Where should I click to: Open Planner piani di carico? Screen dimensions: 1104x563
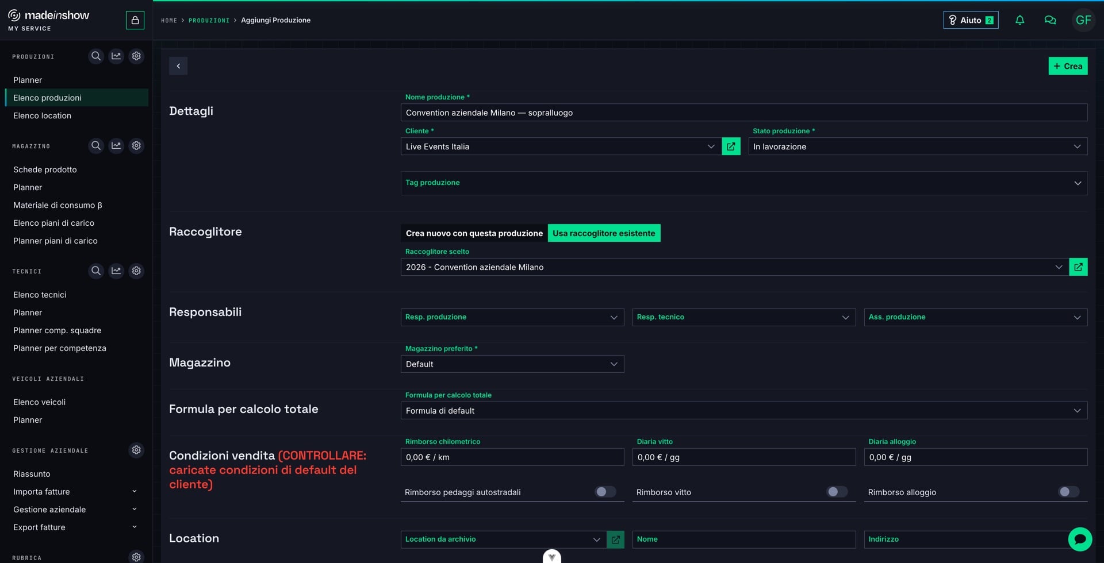pos(76,241)
